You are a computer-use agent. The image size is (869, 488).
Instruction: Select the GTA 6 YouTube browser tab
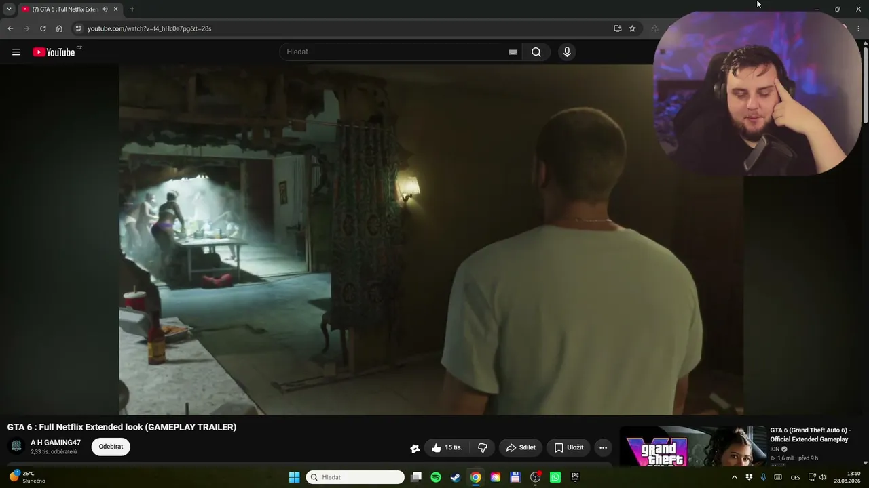[x=70, y=9]
